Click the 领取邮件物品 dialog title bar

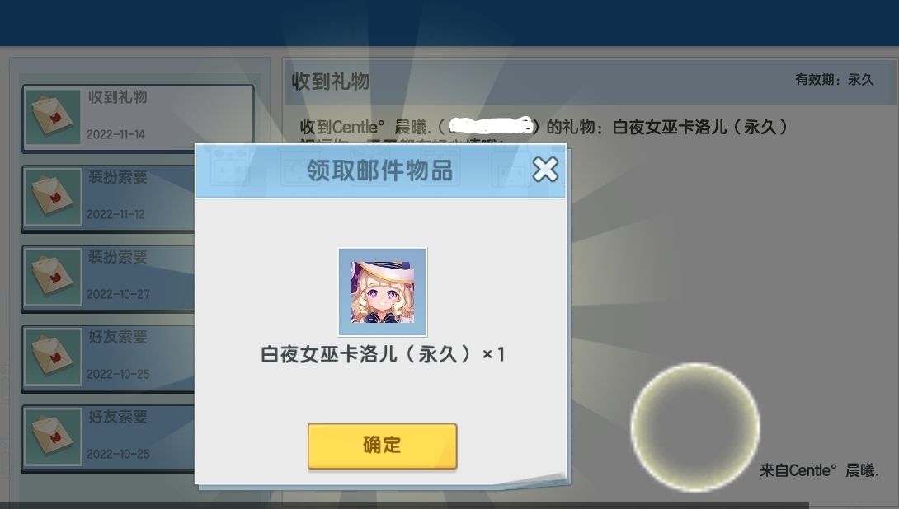(381, 170)
